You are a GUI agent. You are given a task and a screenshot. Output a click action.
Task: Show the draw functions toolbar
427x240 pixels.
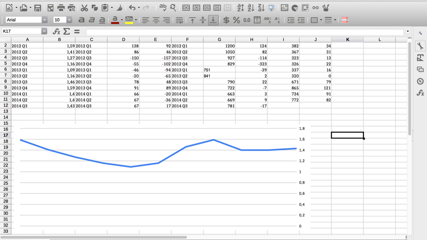(326, 8)
